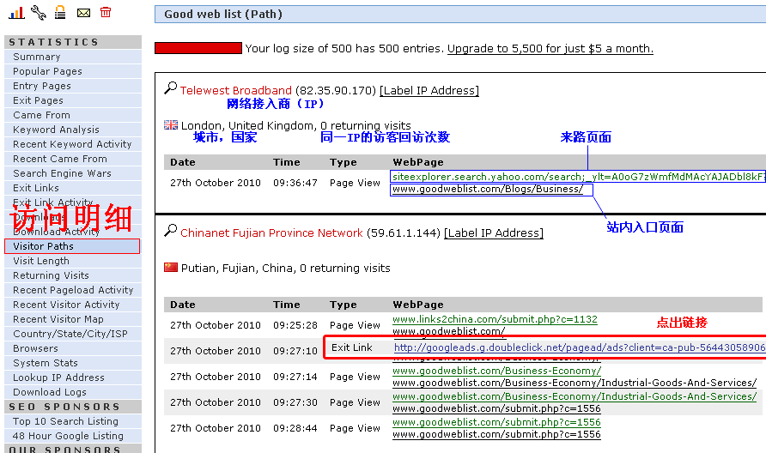
Task: Click the China flag icon
Action: pos(171,268)
